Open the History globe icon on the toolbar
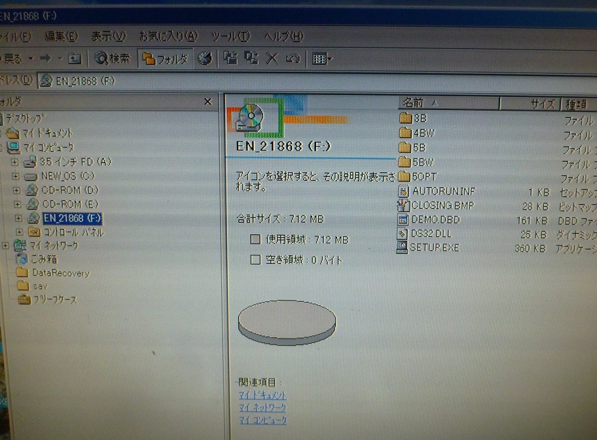This screenshot has width=597, height=440. (x=206, y=58)
